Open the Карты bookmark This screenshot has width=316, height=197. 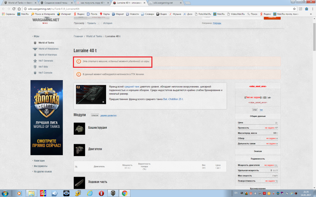coord(104,14)
